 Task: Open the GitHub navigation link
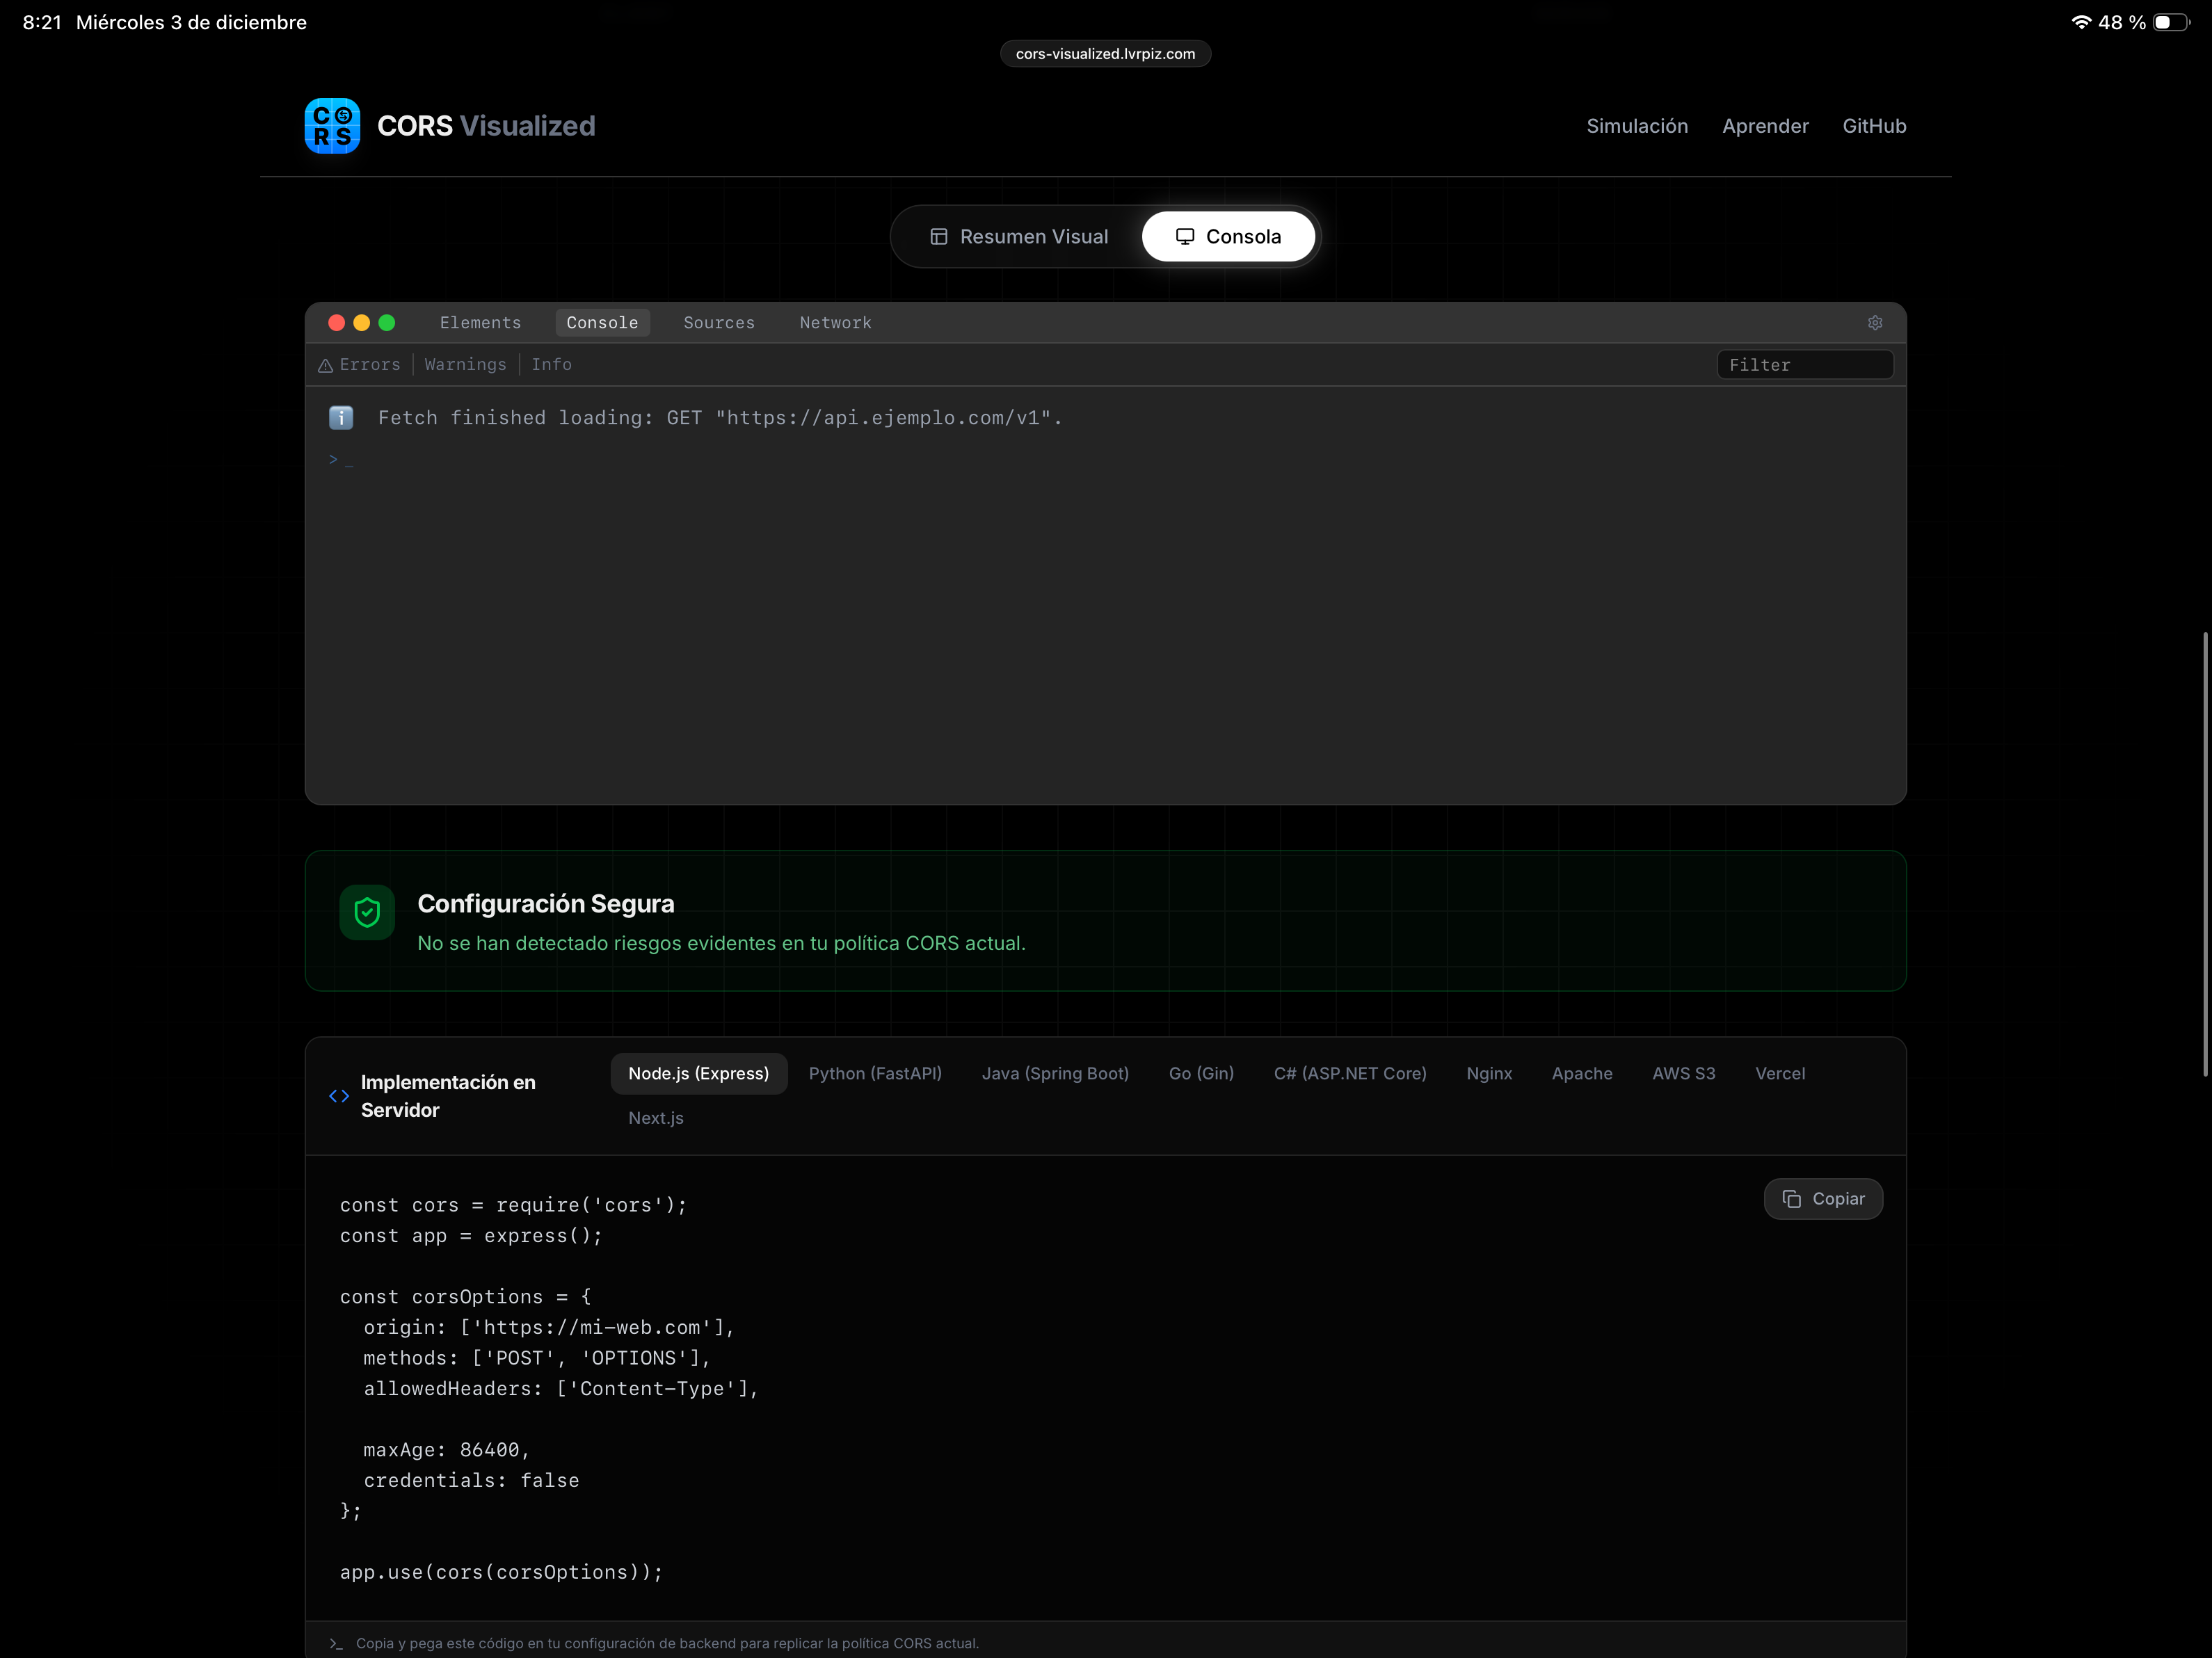click(1873, 126)
